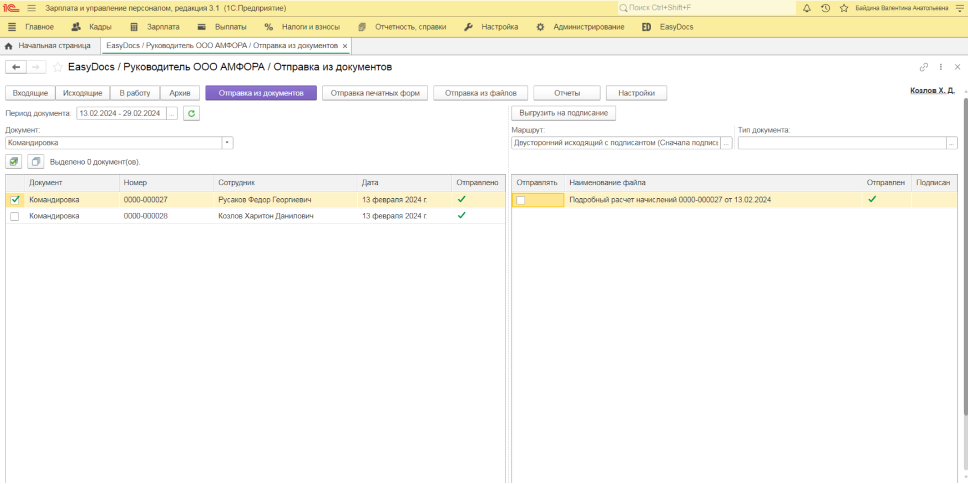Open the sections list menu icon
The height and width of the screenshot is (484, 968).
tap(12, 27)
